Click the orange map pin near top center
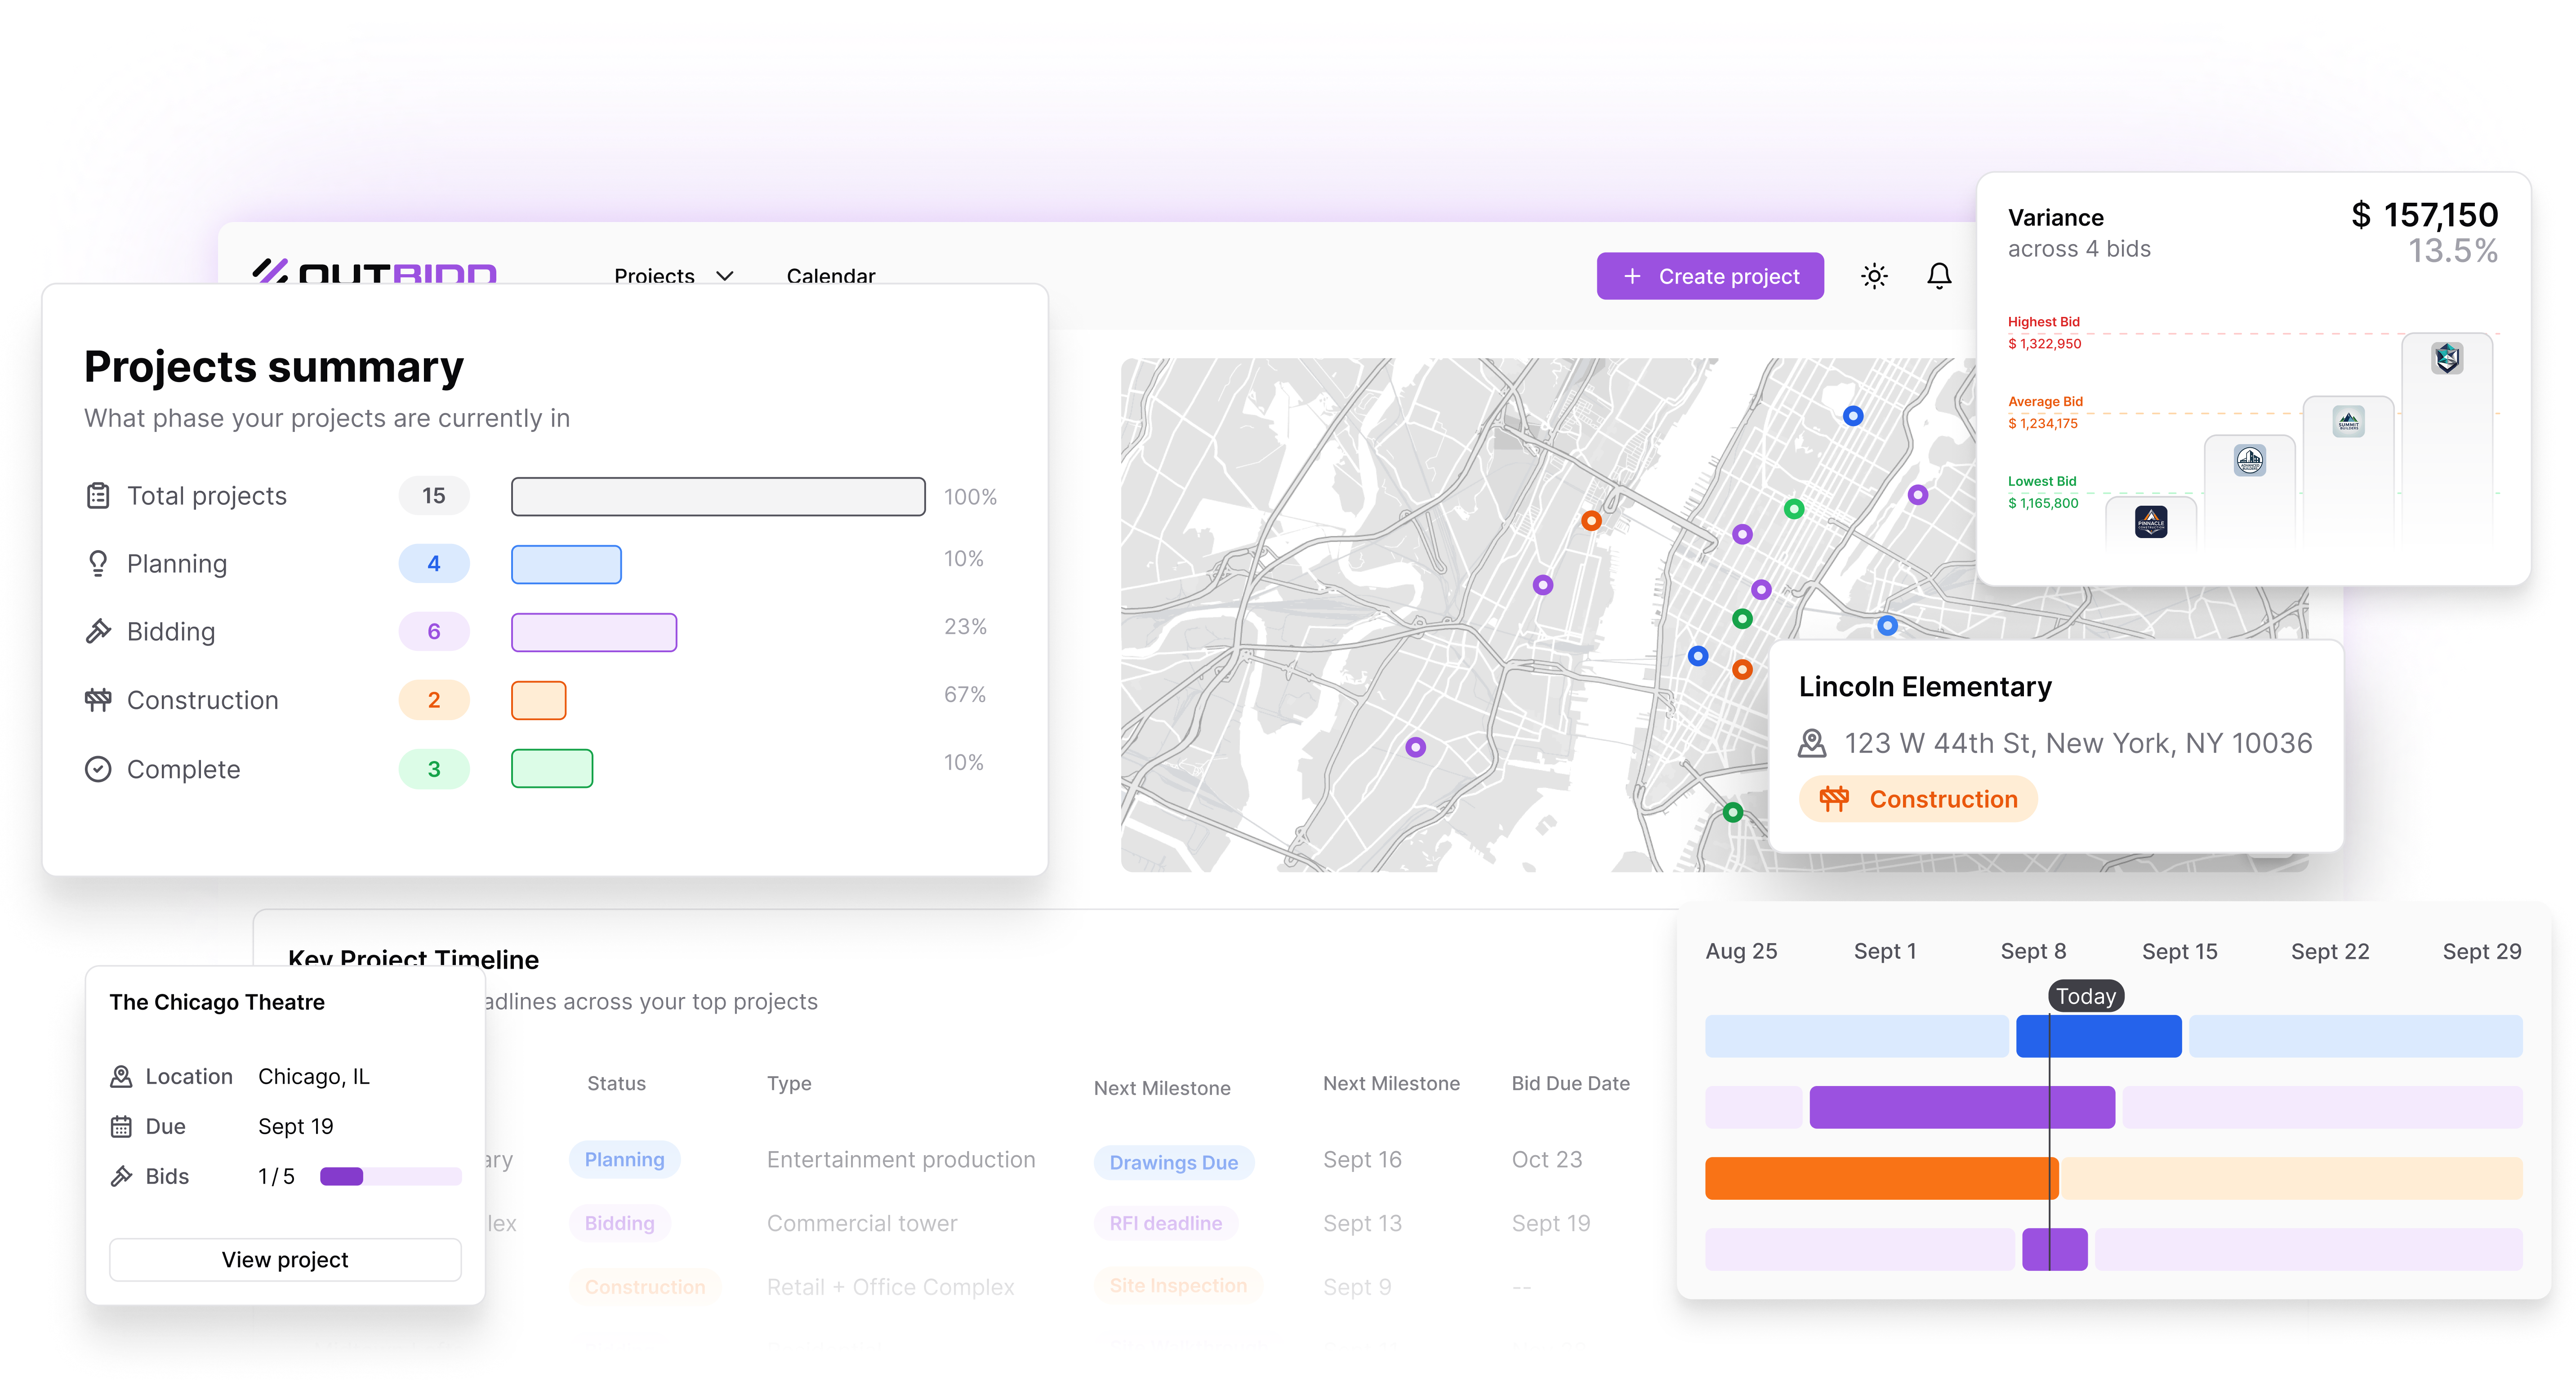This screenshot has height=1380, width=2576. tap(1591, 520)
